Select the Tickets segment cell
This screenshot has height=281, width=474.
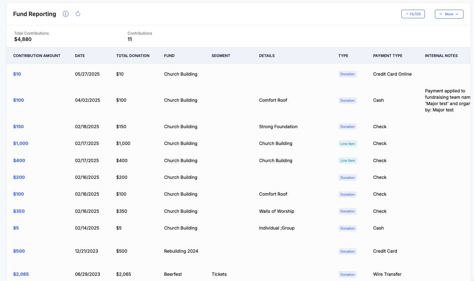point(219,274)
